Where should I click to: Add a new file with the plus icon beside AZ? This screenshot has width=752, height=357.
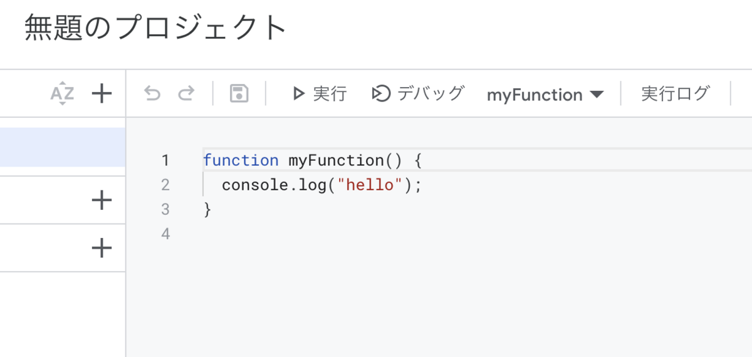(102, 94)
